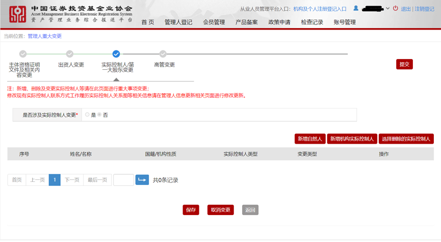Click the 国籍/机构性质 column header
The image size is (441, 242).
161,154
